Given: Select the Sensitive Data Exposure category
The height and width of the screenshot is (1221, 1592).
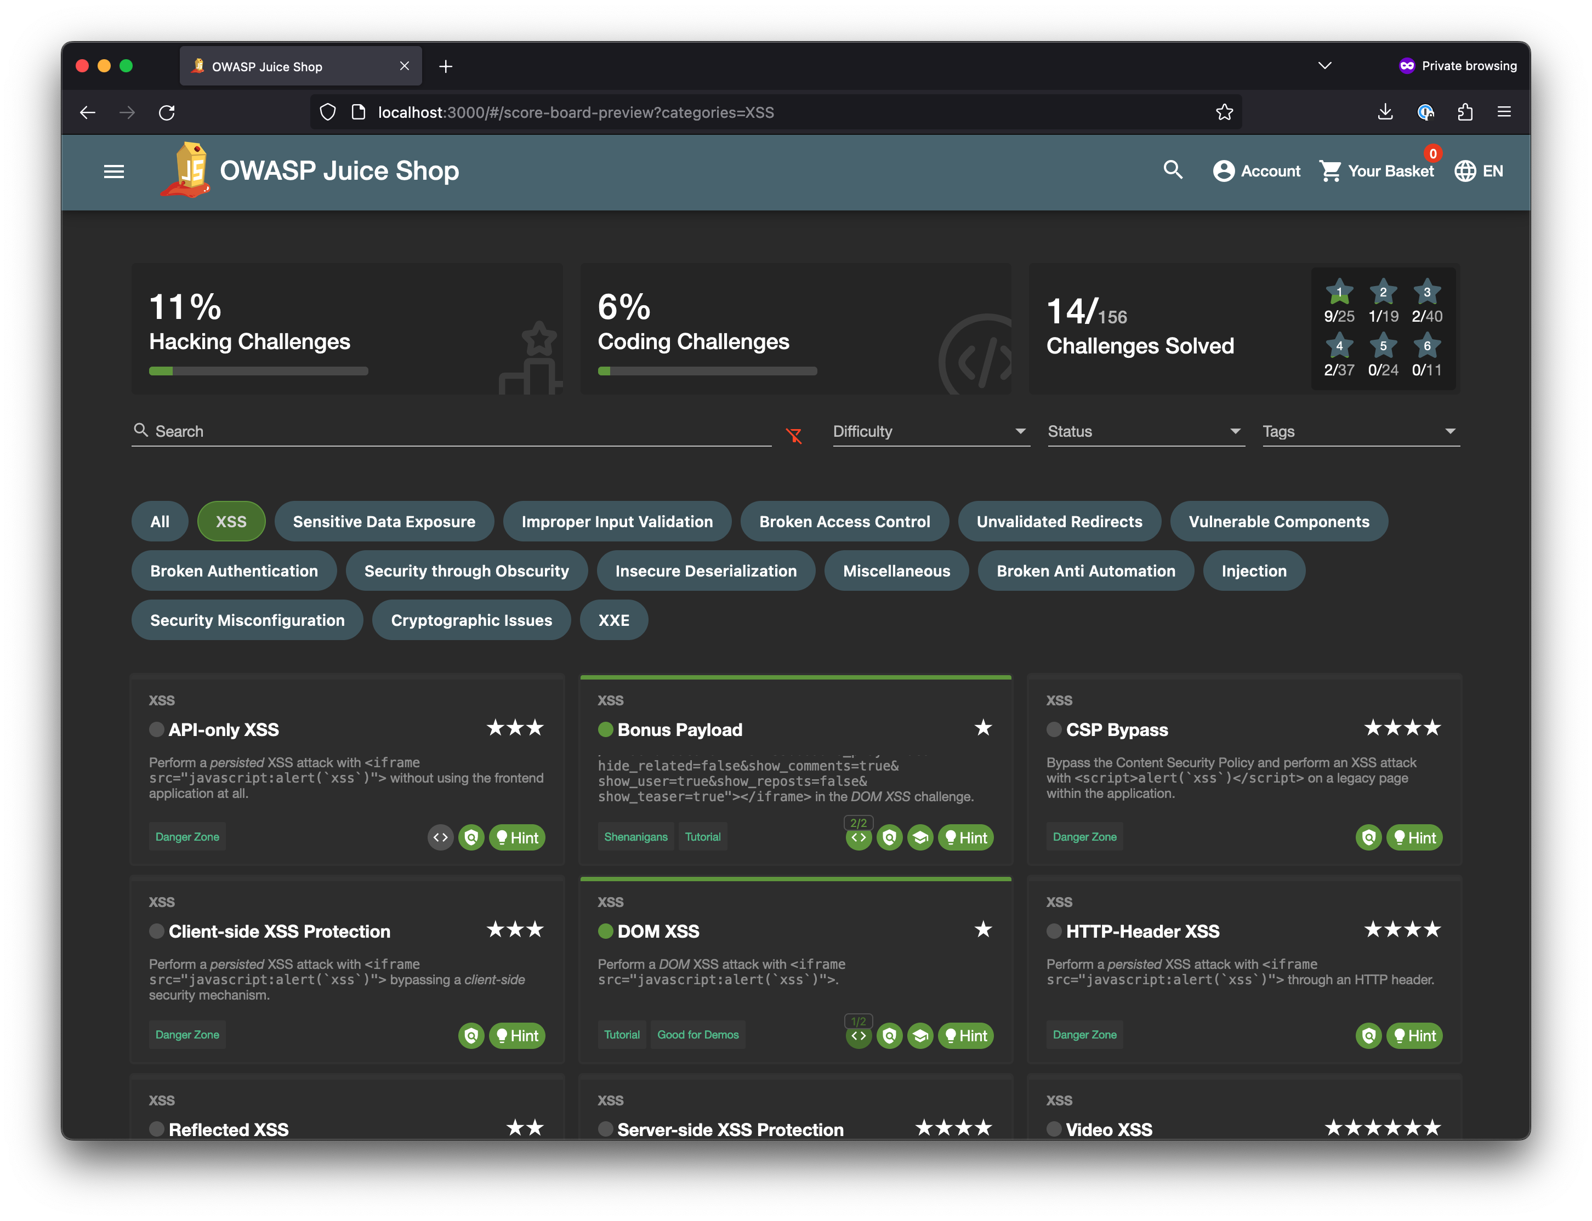Looking at the screenshot, I should point(384,521).
